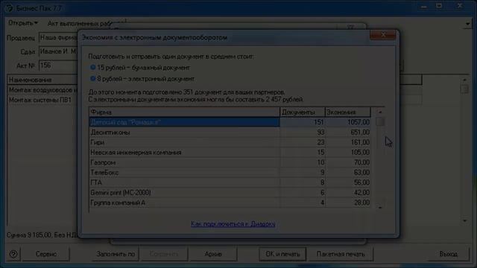Click the documents count cell 23

coord(303,142)
